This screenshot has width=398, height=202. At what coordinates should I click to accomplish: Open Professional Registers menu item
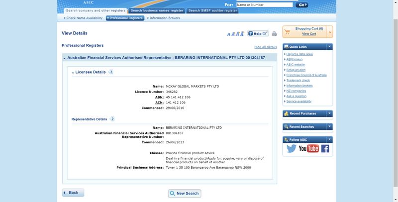(125, 18)
